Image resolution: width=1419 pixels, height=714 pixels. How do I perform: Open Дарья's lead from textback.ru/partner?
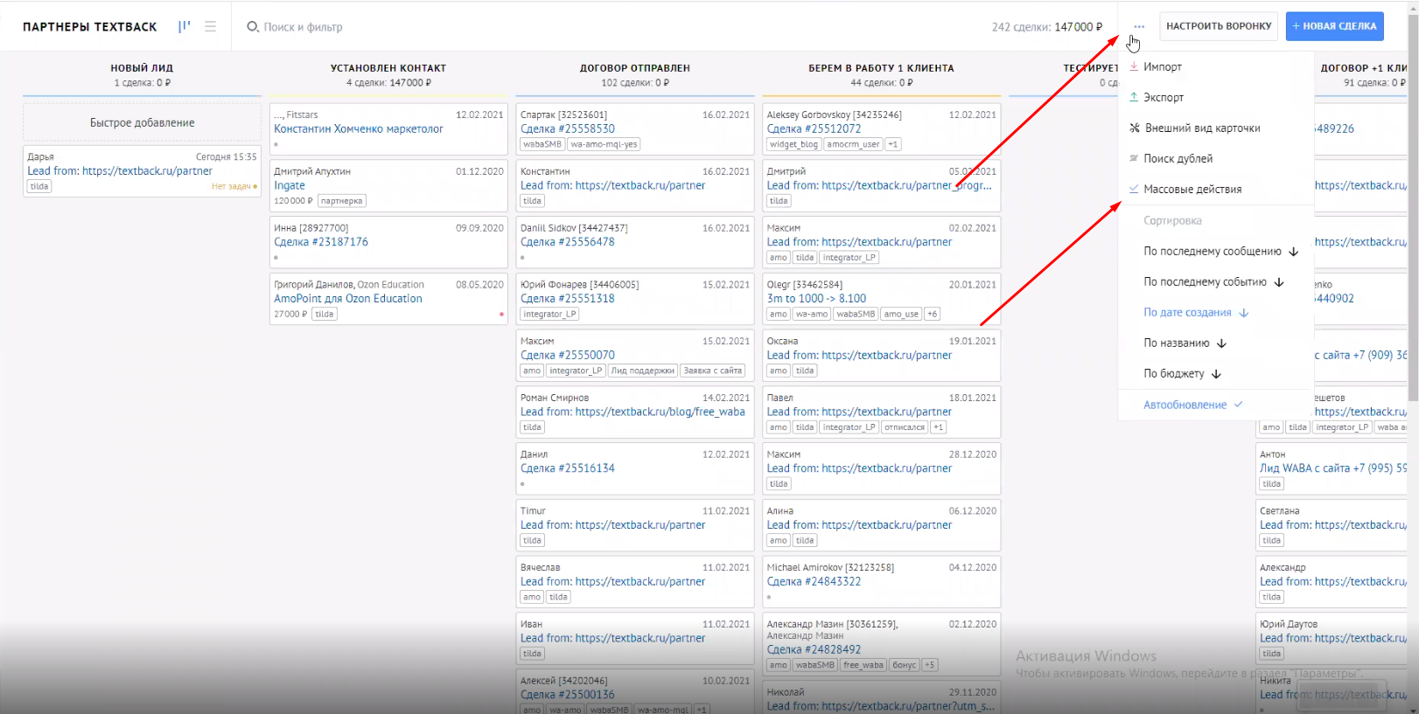(120, 171)
